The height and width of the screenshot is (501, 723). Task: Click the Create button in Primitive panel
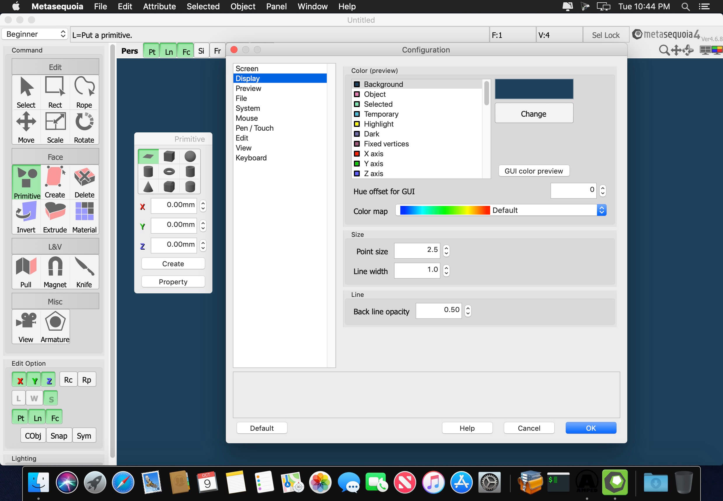(x=173, y=263)
